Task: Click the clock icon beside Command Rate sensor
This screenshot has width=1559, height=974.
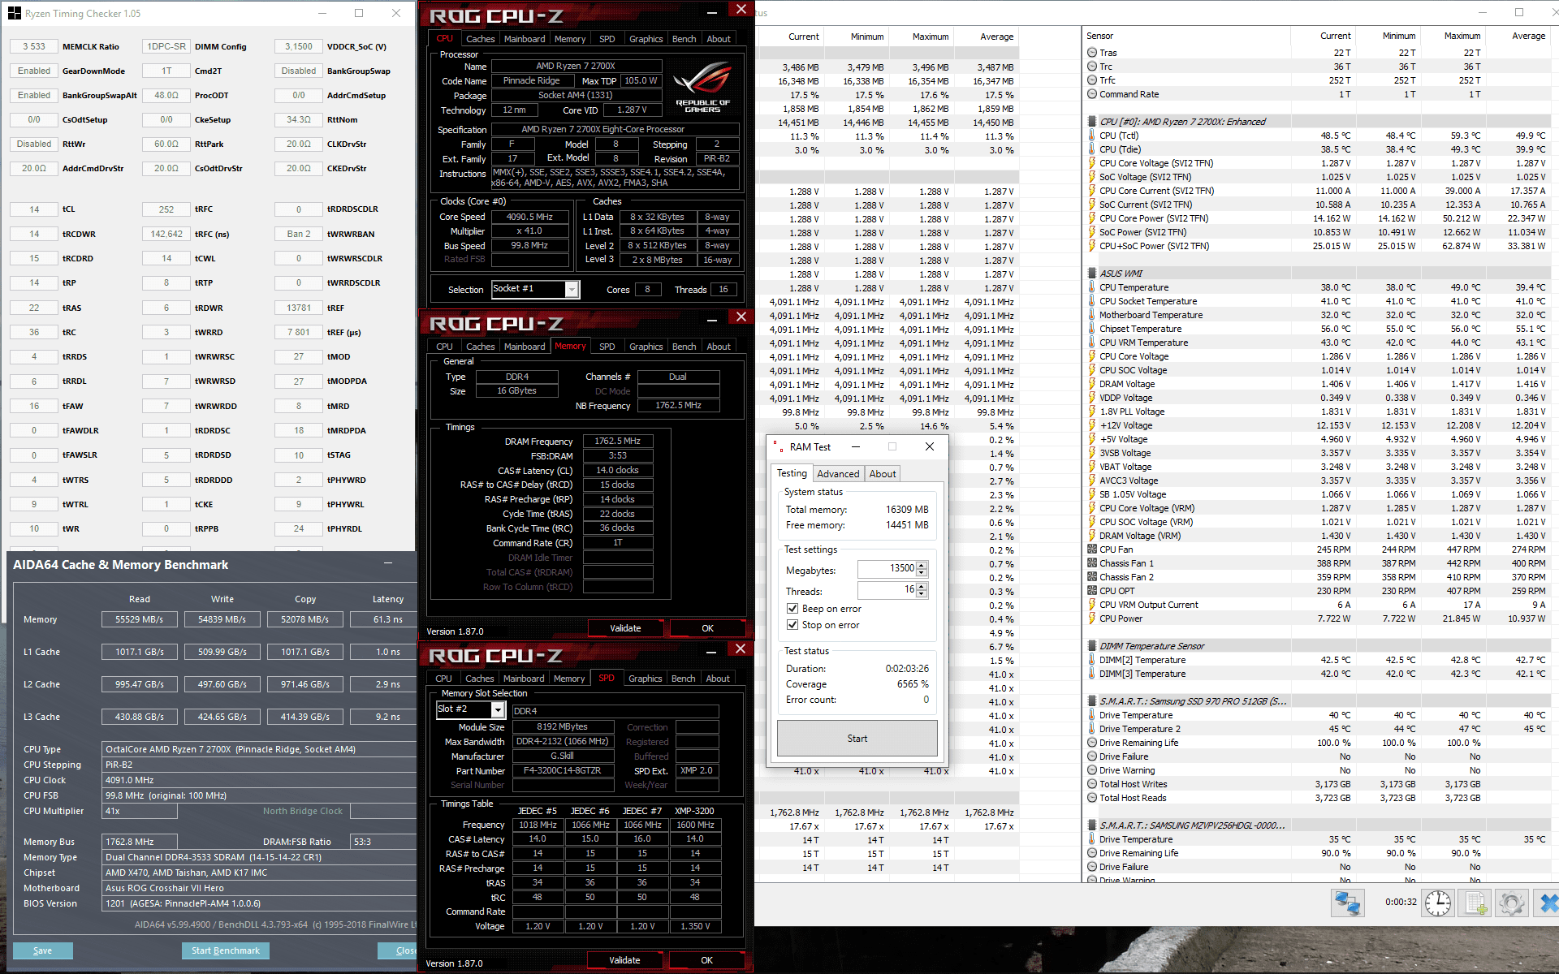Action: [1092, 94]
